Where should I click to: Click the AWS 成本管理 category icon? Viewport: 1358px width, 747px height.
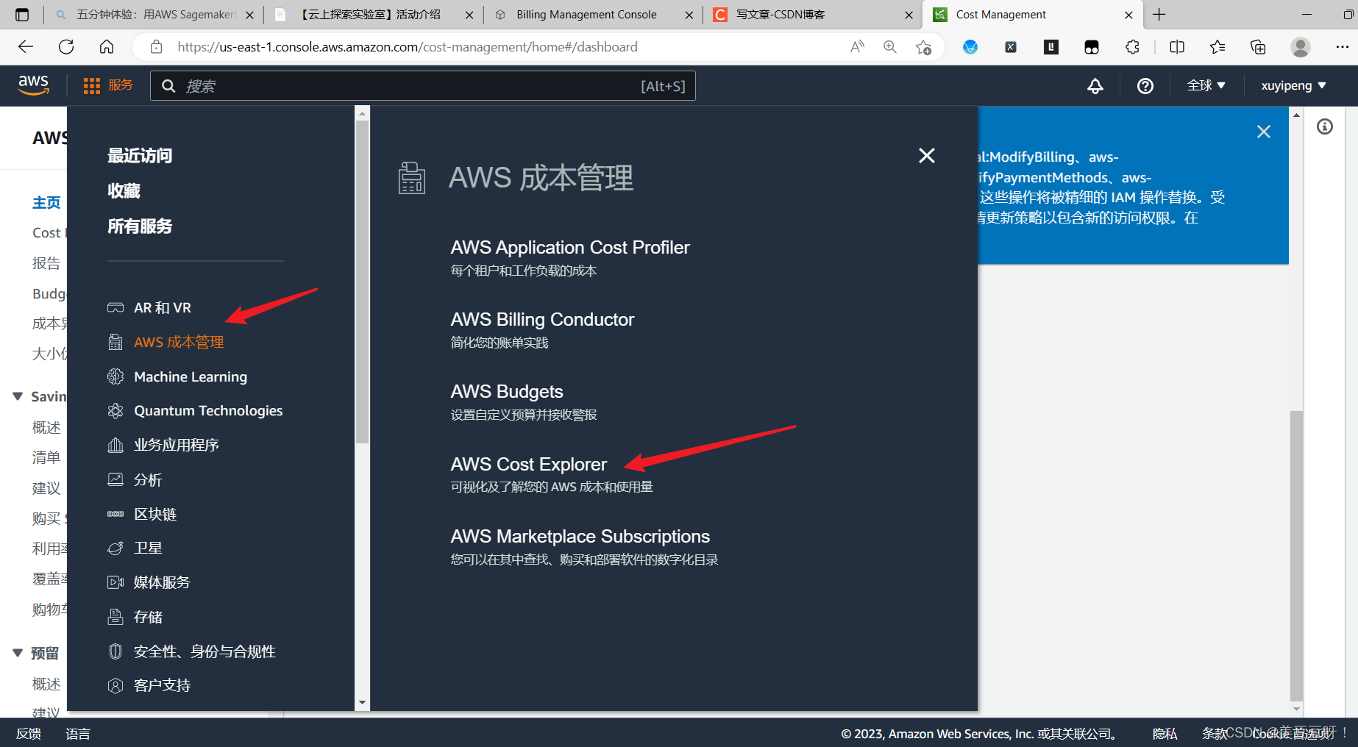click(115, 342)
